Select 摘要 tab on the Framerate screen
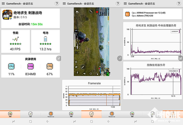 pyautogui.click(x=71, y=114)
